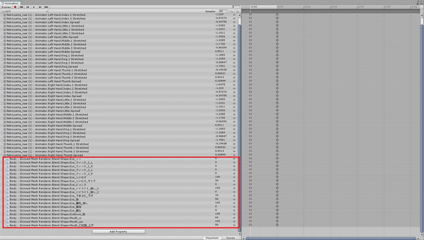This screenshot has height=240, width=424.
Task: Click the 0:05 mark on the timeline ruler
Action: (387, 7)
